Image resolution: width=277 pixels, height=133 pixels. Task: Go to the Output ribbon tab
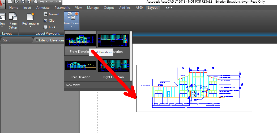[109, 8]
